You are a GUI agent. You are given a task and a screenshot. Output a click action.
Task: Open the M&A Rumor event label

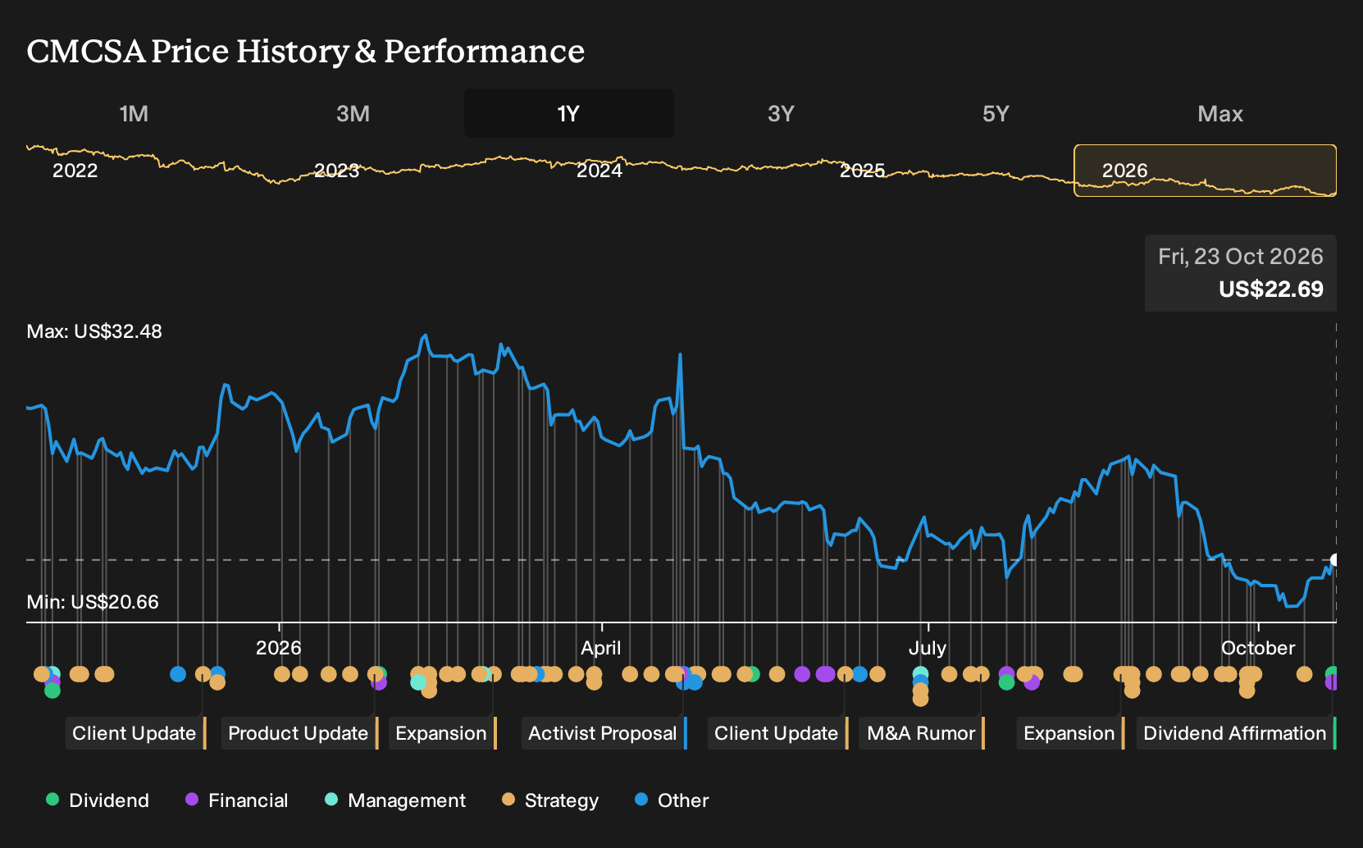coord(922,733)
